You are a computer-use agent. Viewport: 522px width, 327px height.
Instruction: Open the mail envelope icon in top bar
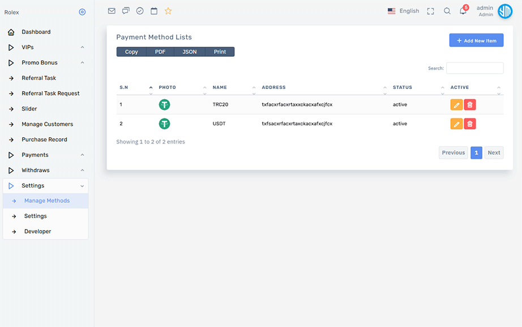click(x=112, y=11)
